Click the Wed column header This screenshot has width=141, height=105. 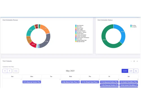pos(70,76)
